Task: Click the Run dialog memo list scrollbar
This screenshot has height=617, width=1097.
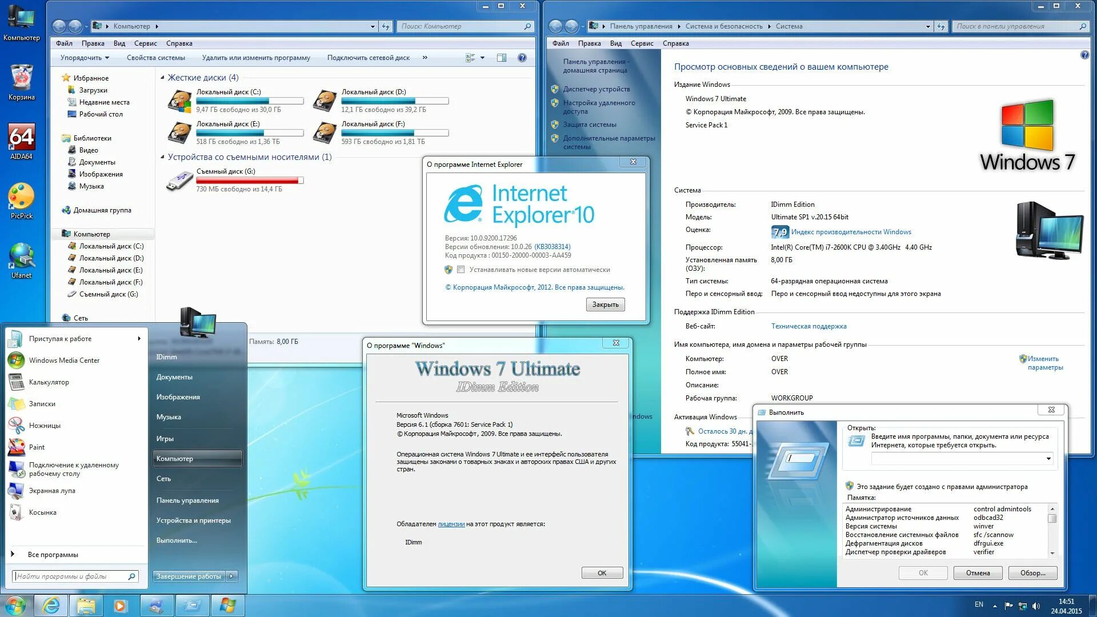Action: 1052,531
